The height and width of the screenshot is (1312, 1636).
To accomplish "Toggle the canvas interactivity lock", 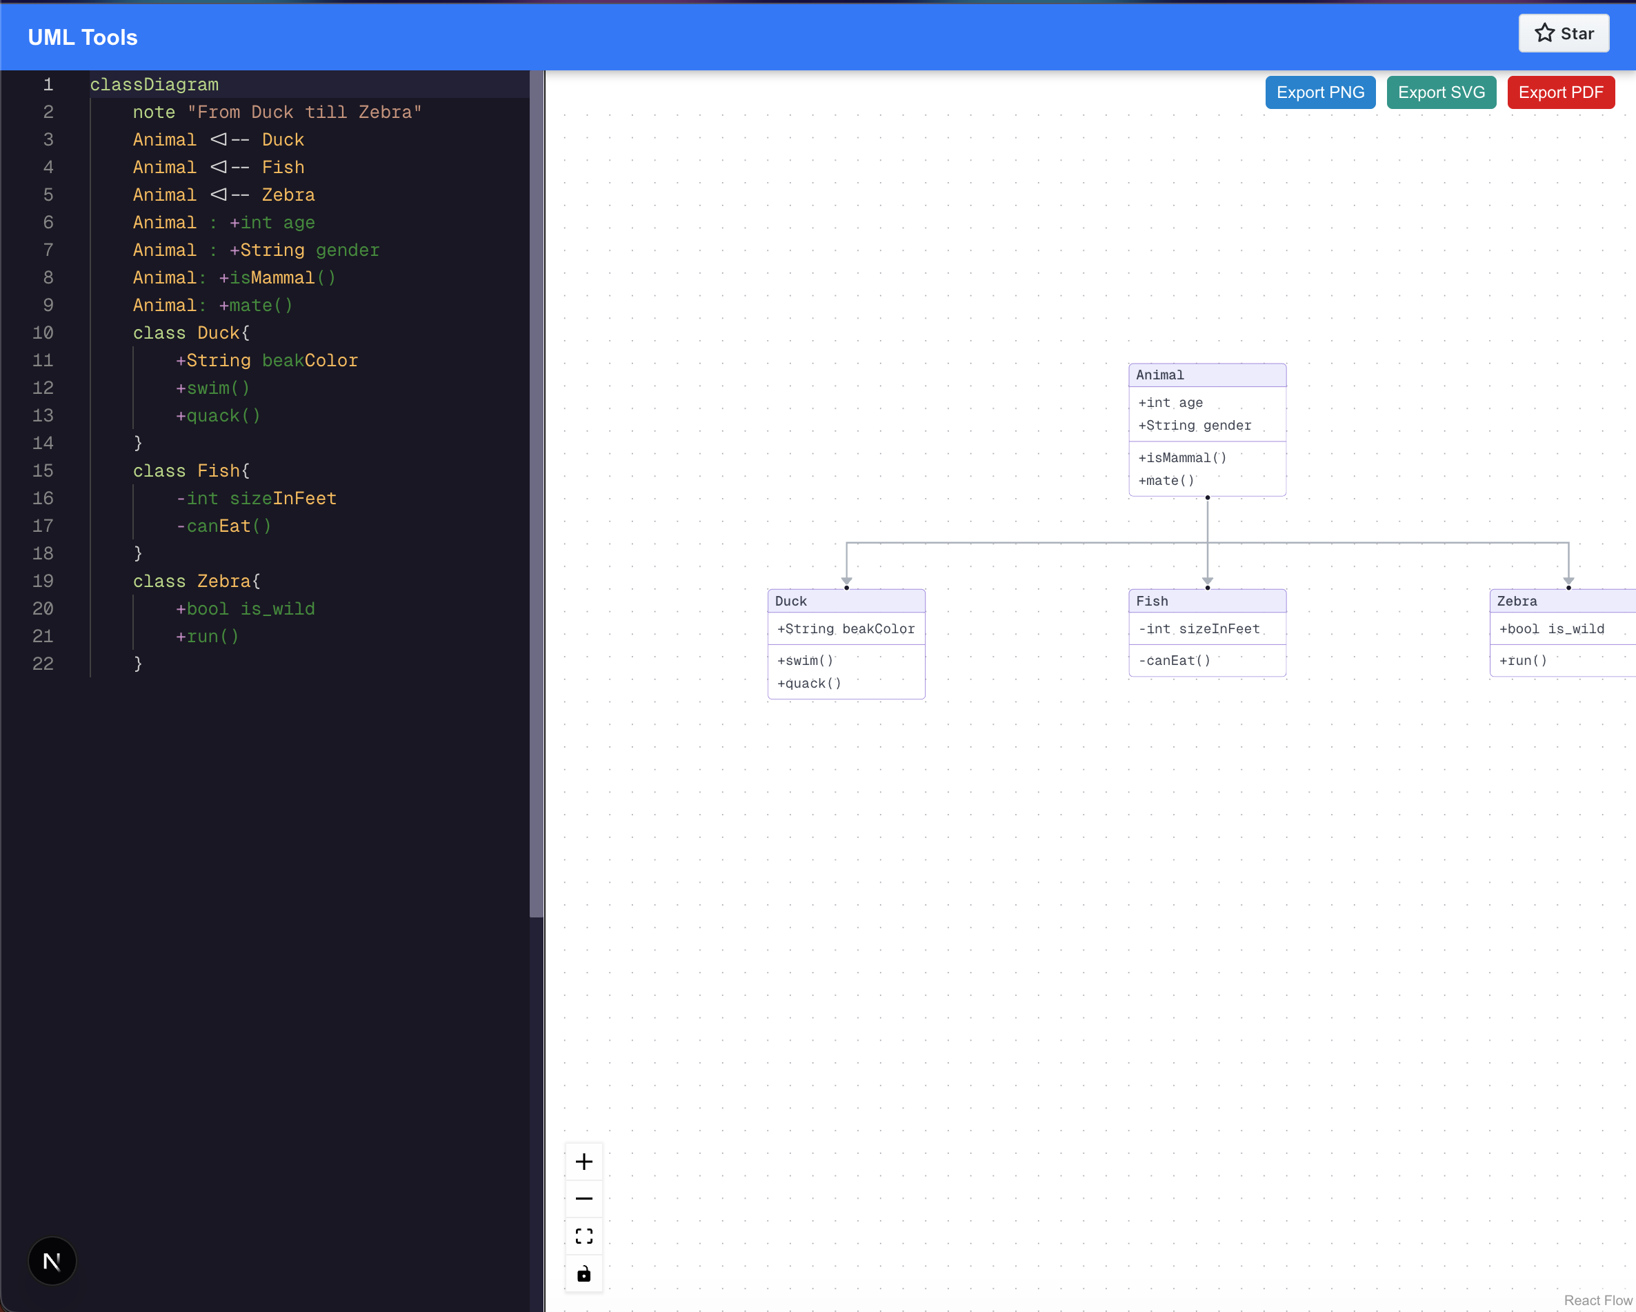I will (583, 1274).
